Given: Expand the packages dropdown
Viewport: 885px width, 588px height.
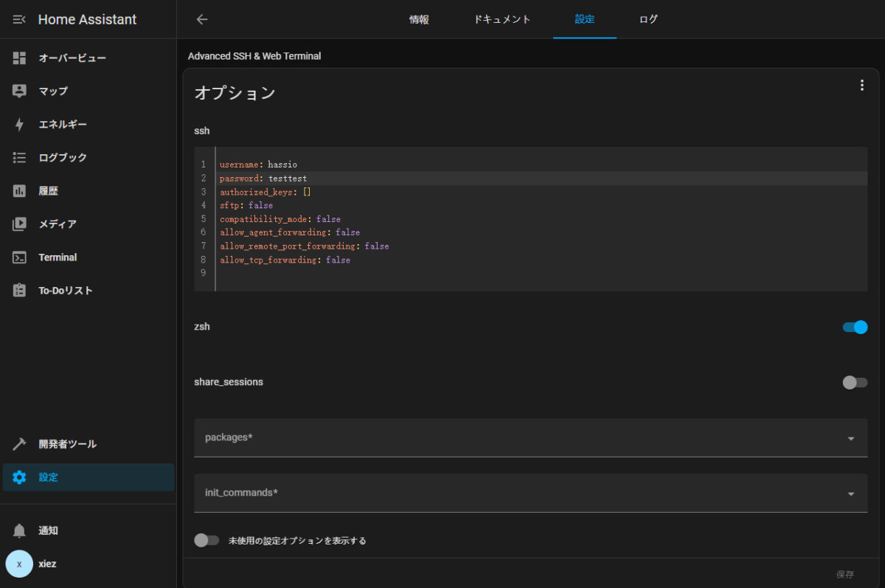Looking at the screenshot, I should point(531,437).
